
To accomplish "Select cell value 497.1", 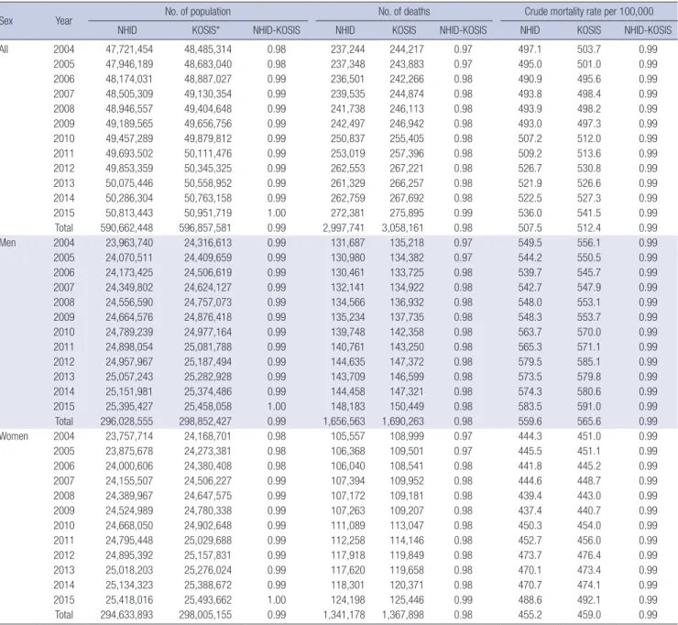I will click(530, 49).
